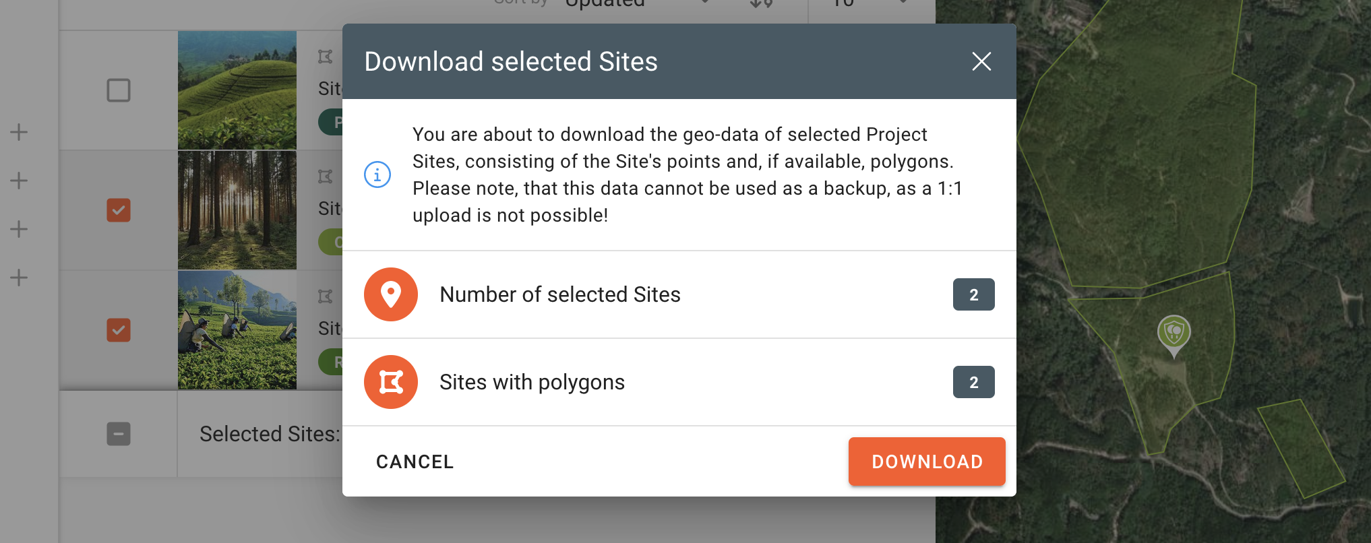This screenshot has height=543, width=1371.
Task: Close the Download selected Sites dialog
Action: tap(981, 61)
